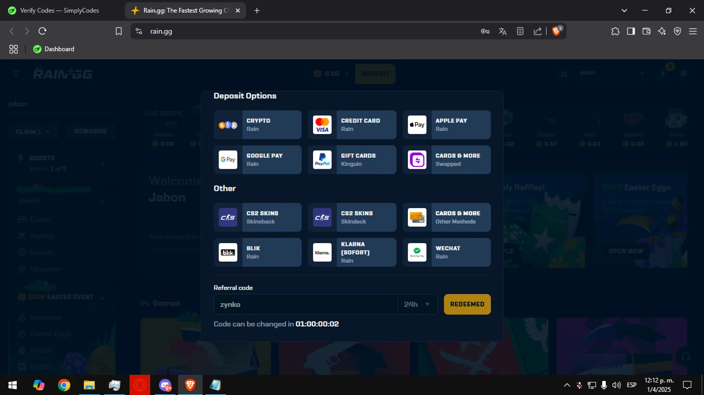Open the CLAIM 1 dropdown
Image resolution: width=704 pixels, height=395 pixels.
33,132
